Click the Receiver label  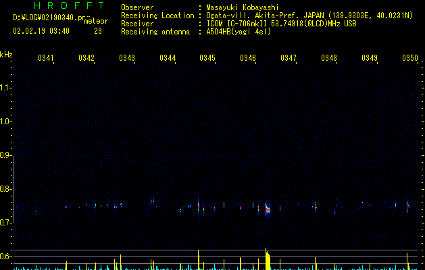(137, 24)
